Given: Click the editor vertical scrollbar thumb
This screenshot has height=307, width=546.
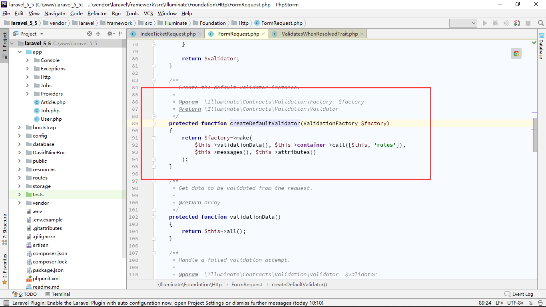Looking at the screenshot, I should click(535, 135).
